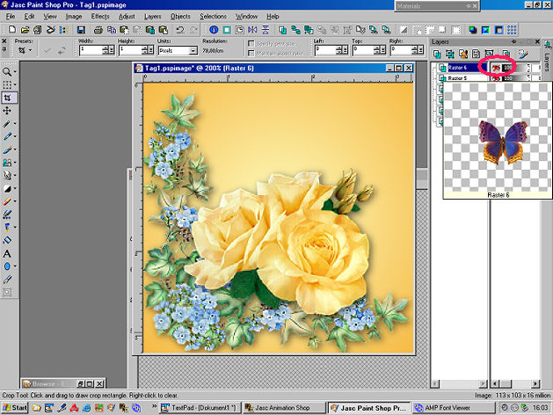Image resolution: width=553 pixels, height=415 pixels.
Task: Click the Top crop value field
Action: click(x=364, y=50)
